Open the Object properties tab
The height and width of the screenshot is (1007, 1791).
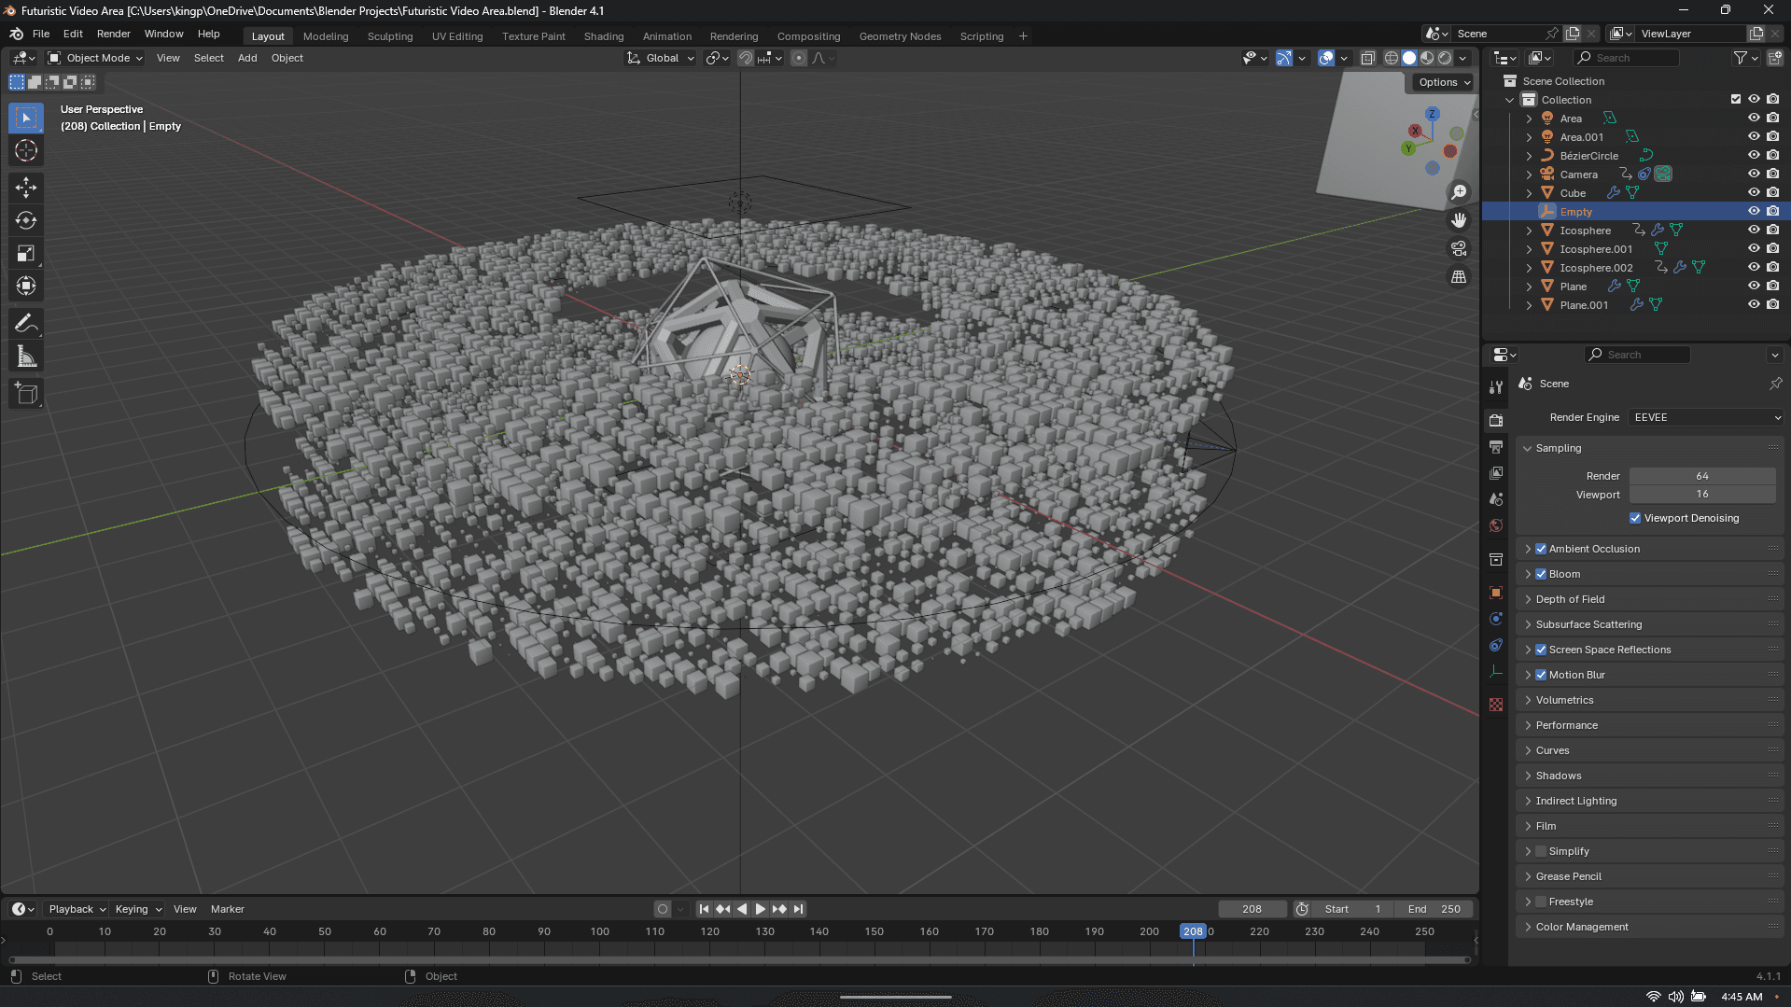coord(1496,593)
